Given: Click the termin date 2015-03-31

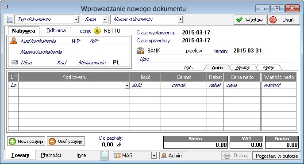Looking at the screenshot, I should (x=247, y=51).
